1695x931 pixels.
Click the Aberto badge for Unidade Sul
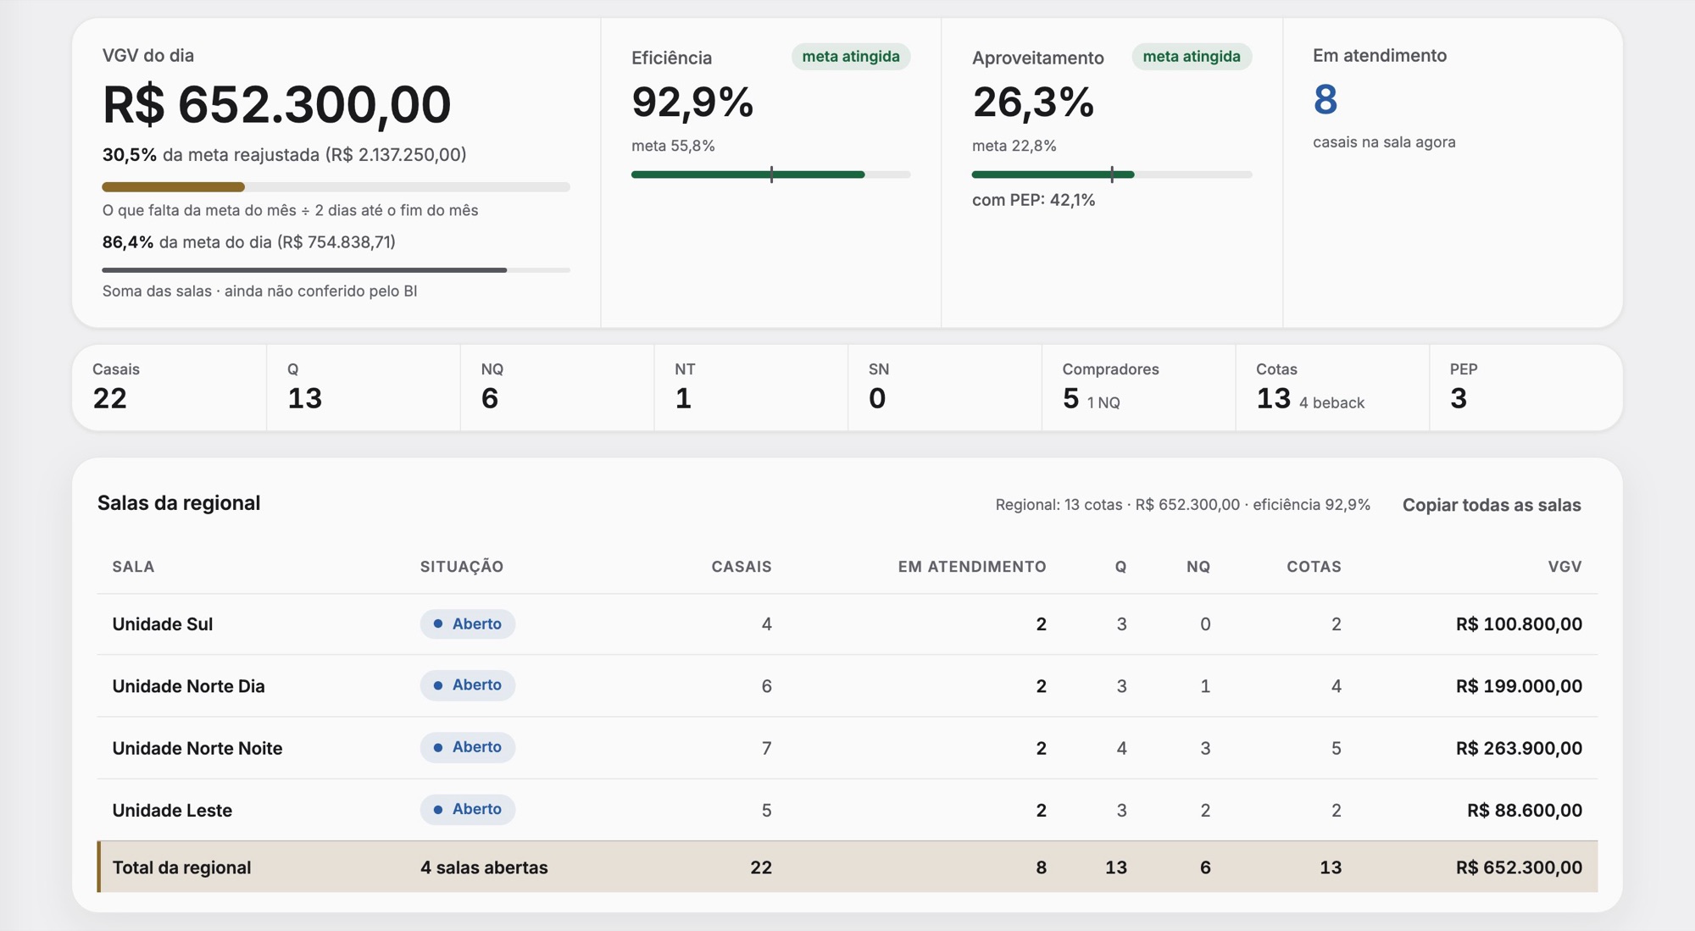tap(468, 623)
